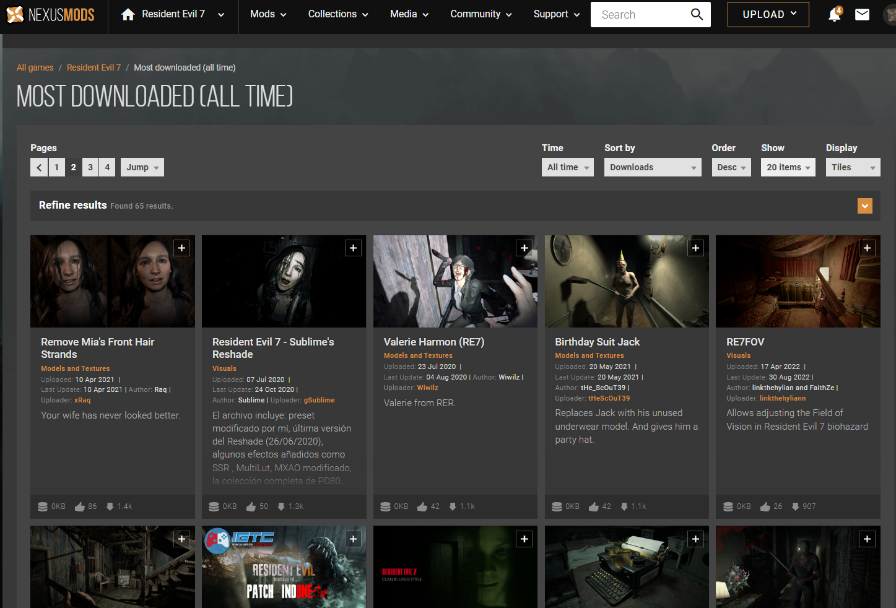Click file size icon on Valerie Harmon tile
Screen dimensions: 896x608
[x=385, y=506]
